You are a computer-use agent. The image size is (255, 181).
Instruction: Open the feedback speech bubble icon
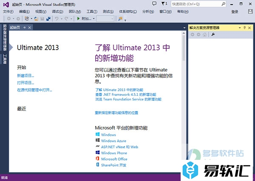(154, 3)
